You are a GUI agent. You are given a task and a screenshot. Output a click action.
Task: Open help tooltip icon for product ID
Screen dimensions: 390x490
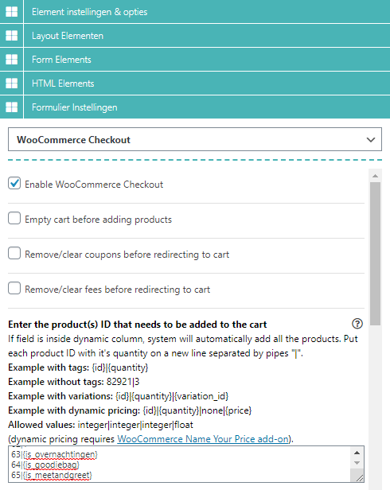click(357, 324)
